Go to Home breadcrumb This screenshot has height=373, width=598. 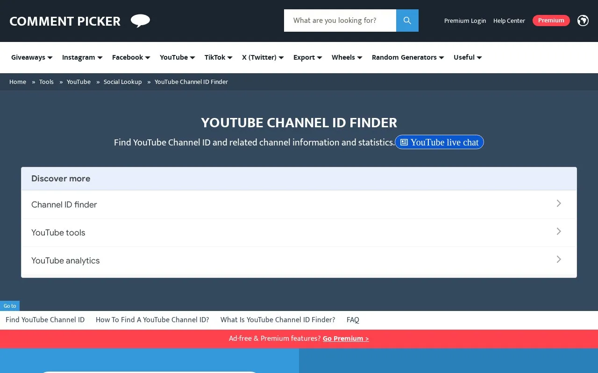[x=18, y=82]
